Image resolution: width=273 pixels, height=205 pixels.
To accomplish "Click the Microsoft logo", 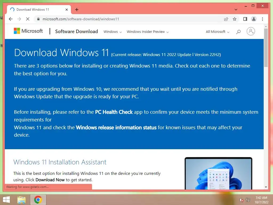I will 28,31.
